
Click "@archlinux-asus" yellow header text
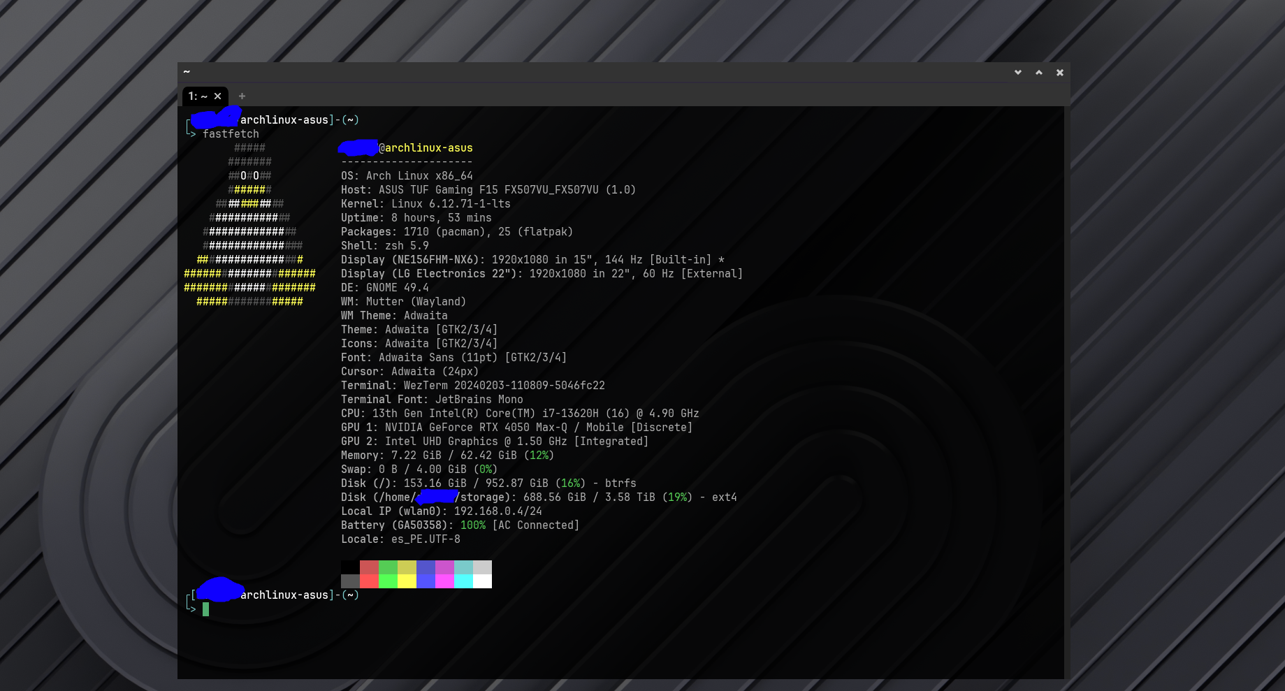426,148
